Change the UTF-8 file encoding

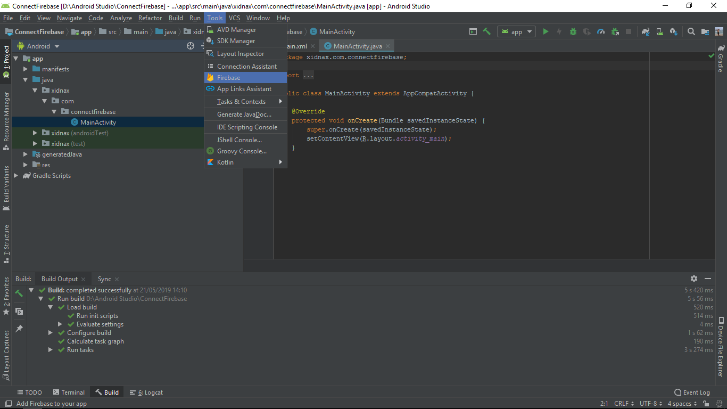coord(651,404)
